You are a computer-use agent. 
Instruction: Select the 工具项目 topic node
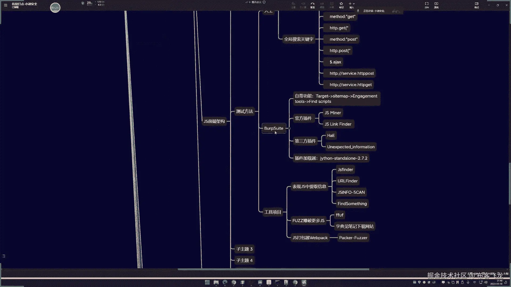pos(273,212)
